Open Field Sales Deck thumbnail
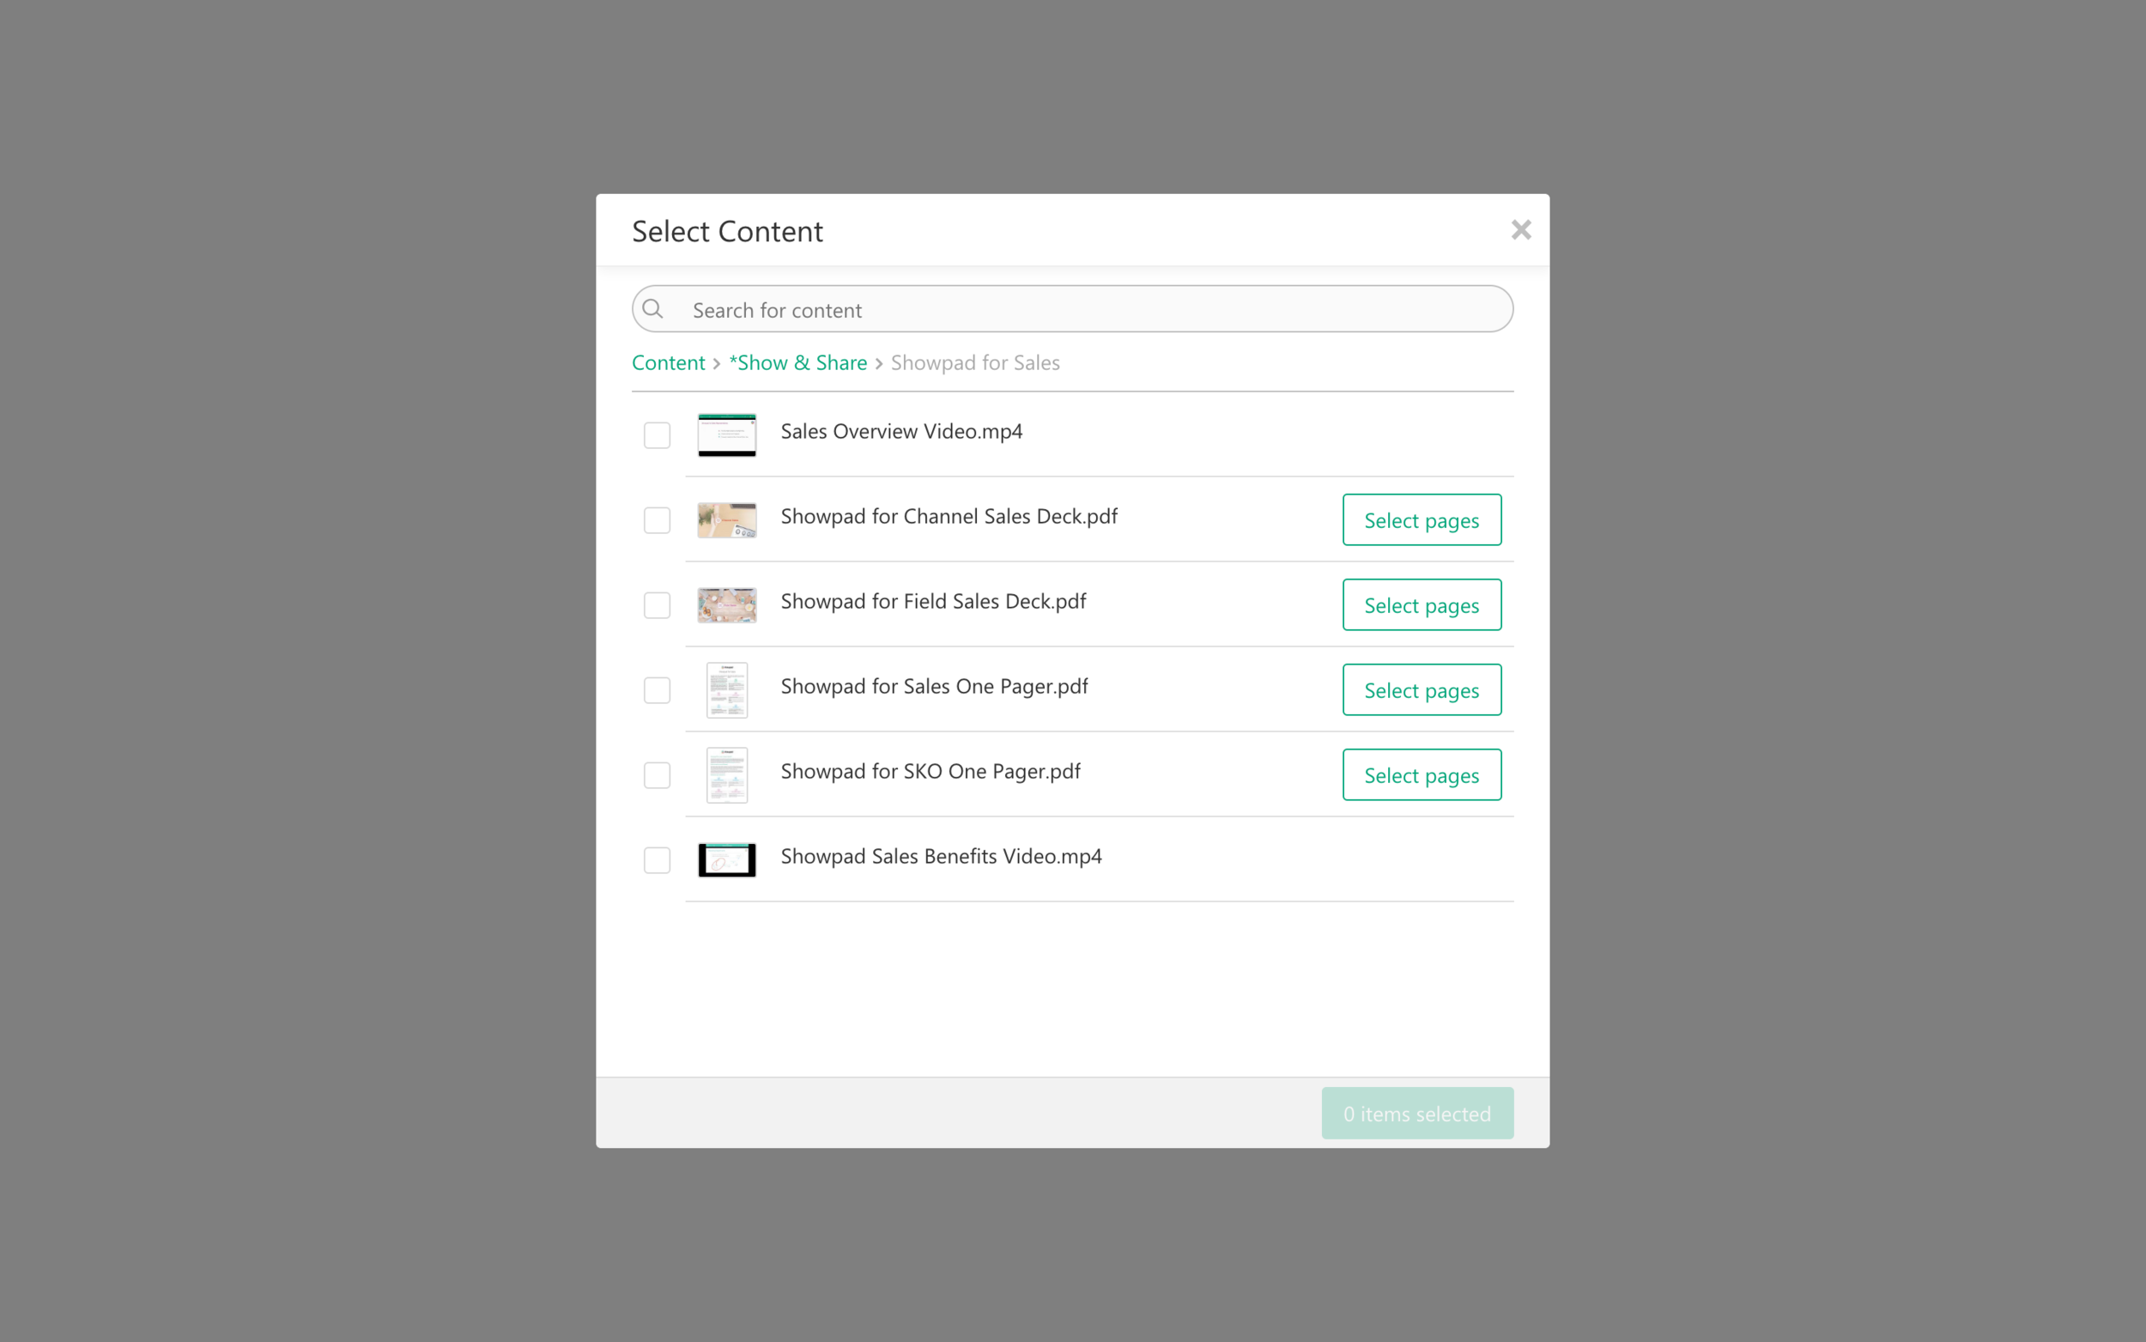 pos(726,605)
